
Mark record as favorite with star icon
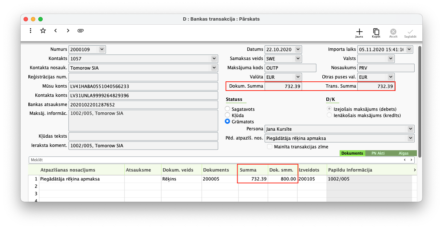click(43, 31)
